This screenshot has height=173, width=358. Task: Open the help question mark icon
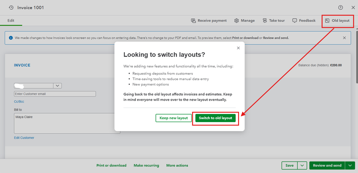click(x=340, y=8)
